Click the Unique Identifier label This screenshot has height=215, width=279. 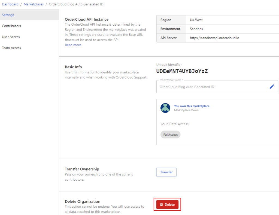169,65
